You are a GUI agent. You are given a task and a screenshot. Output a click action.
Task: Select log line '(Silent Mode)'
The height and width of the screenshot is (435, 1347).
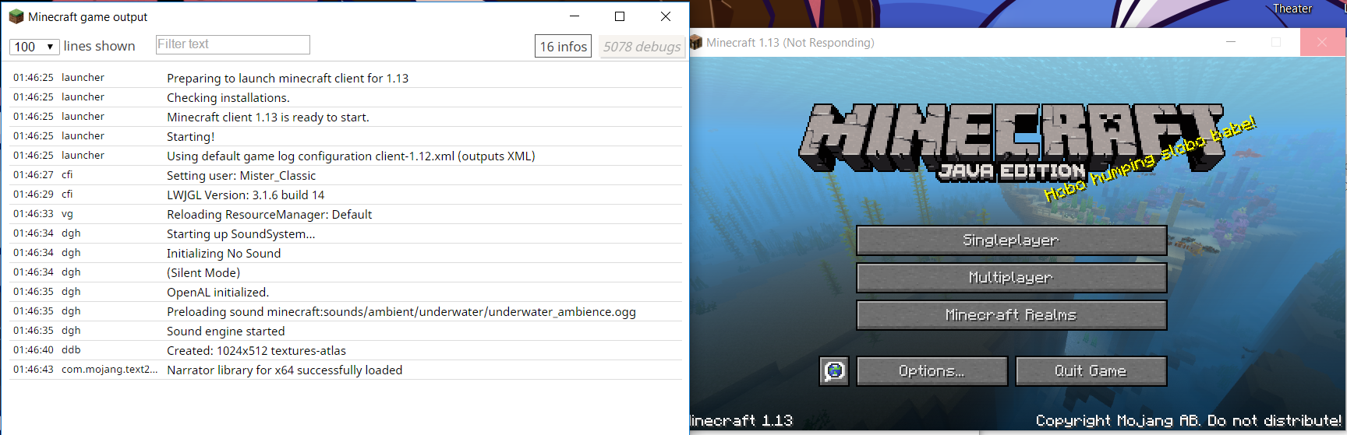345,272
